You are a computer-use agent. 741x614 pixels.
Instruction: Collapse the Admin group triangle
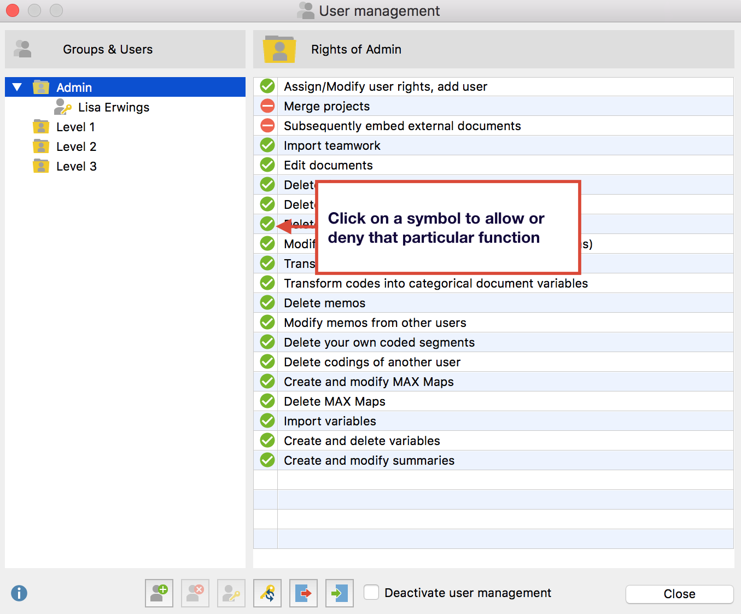pyautogui.click(x=17, y=87)
